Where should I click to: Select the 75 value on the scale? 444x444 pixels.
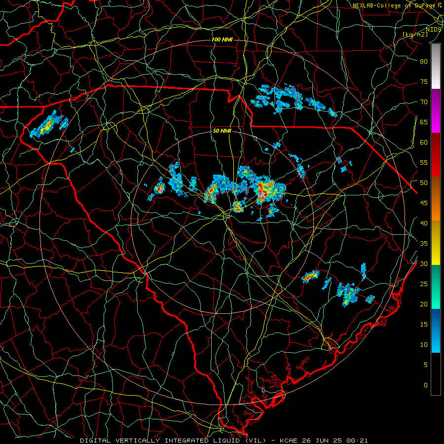(424, 82)
